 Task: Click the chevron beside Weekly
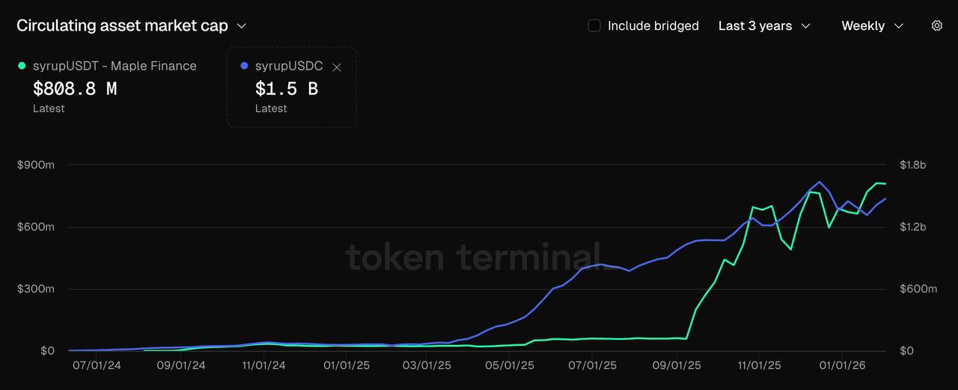pos(899,25)
